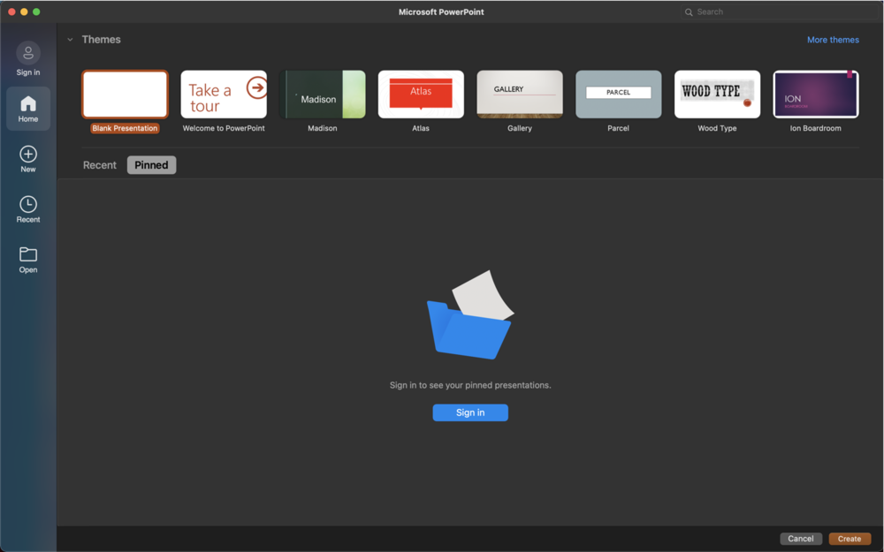Select the Home icon in the sidebar
The height and width of the screenshot is (552, 884).
click(27, 103)
